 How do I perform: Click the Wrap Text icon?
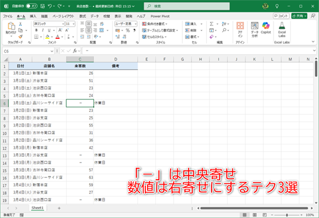pos(102,24)
